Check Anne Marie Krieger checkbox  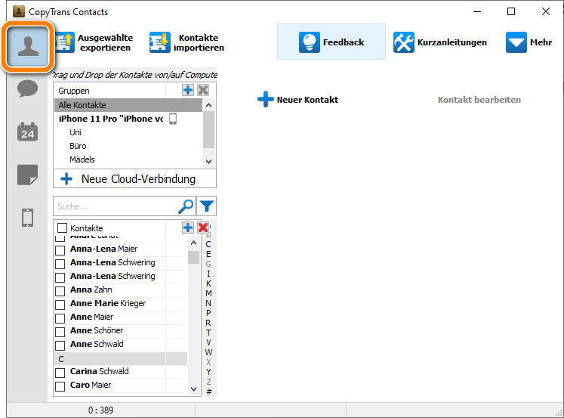click(60, 305)
